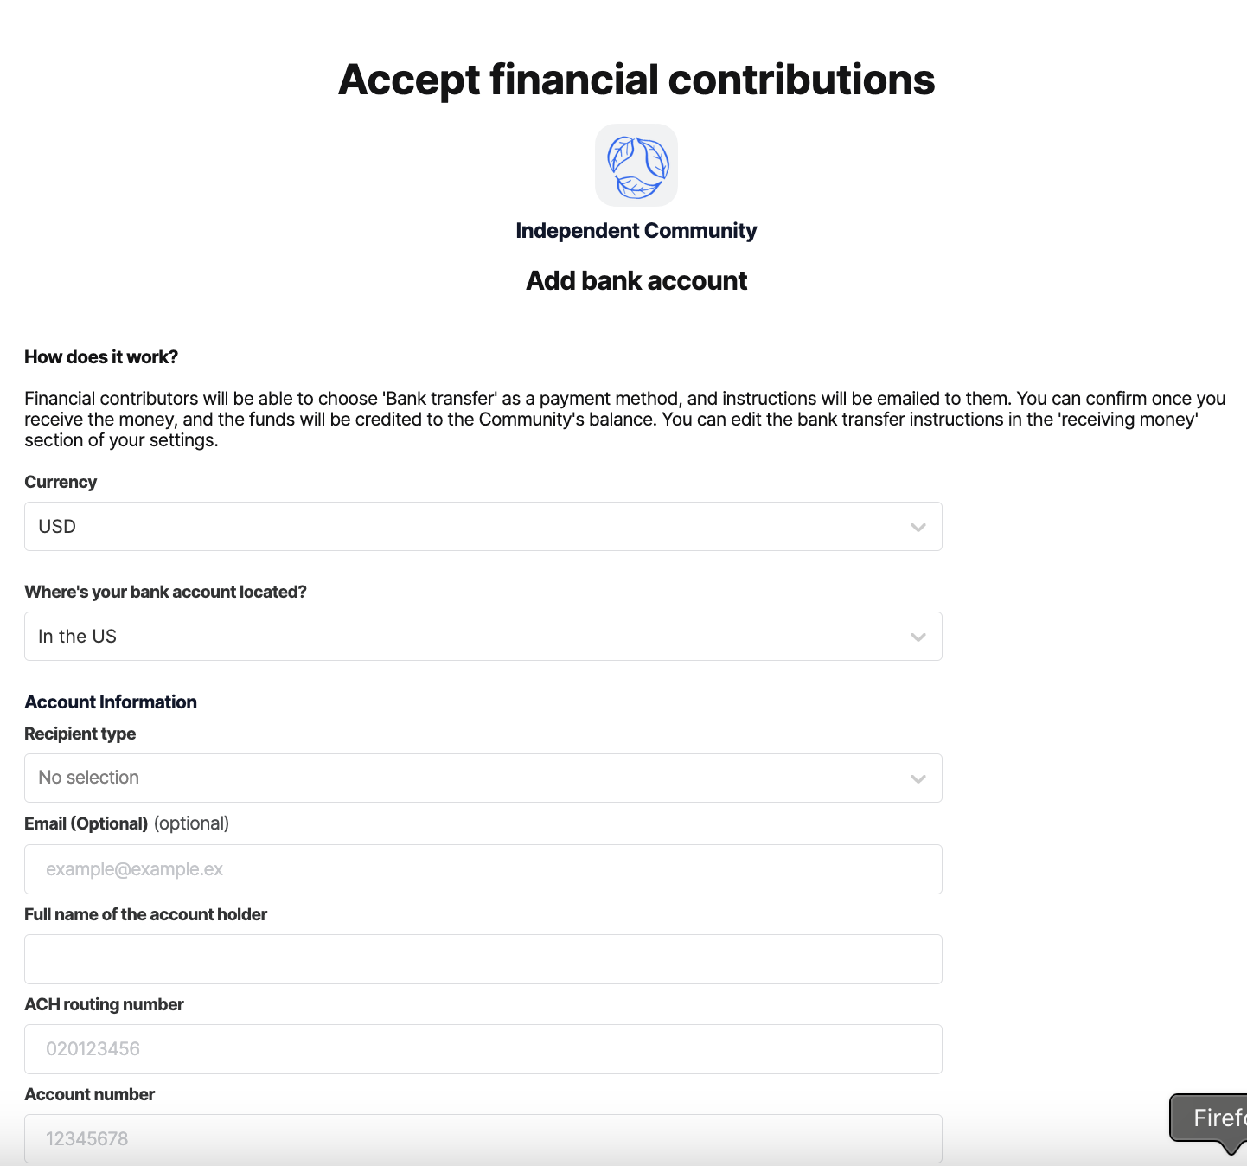The height and width of the screenshot is (1166, 1247).
Task: Click the 'Account Information' section heading
Action: (x=111, y=702)
